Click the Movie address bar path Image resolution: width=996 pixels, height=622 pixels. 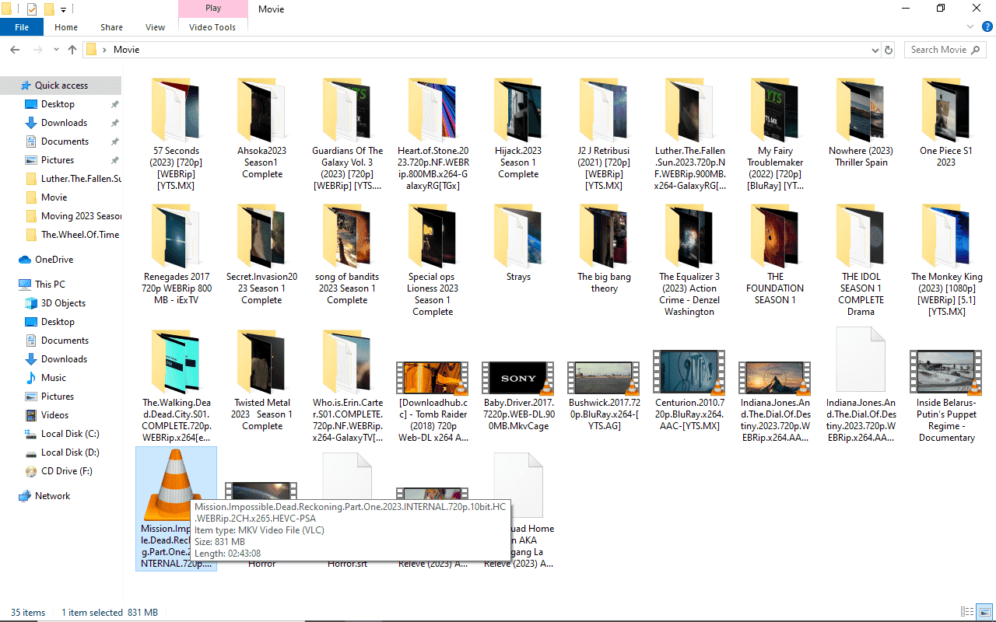[x=127, y=50]
